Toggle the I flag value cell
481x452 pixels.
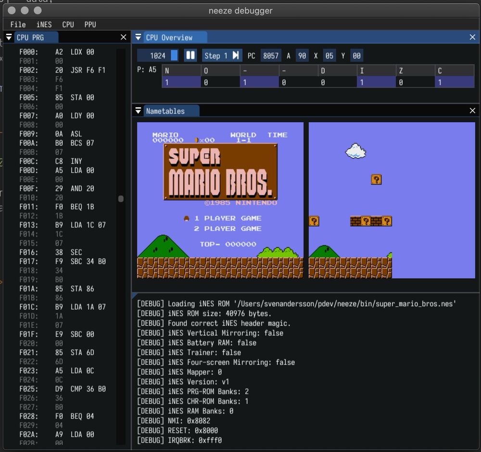tap(376, 82)
